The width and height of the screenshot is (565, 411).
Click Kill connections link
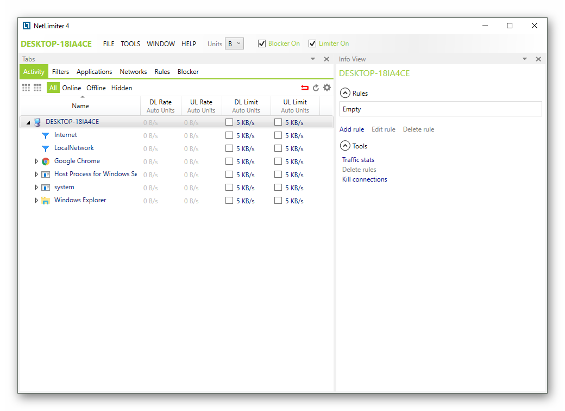pos(365,179)
